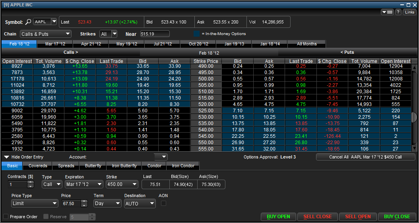Click the SELL CLOSE button

point(318,217)
